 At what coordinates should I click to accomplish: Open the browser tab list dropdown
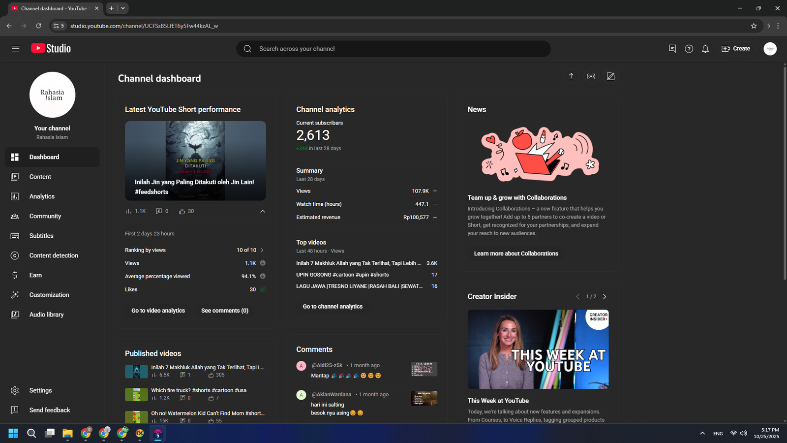coord(123,8)
